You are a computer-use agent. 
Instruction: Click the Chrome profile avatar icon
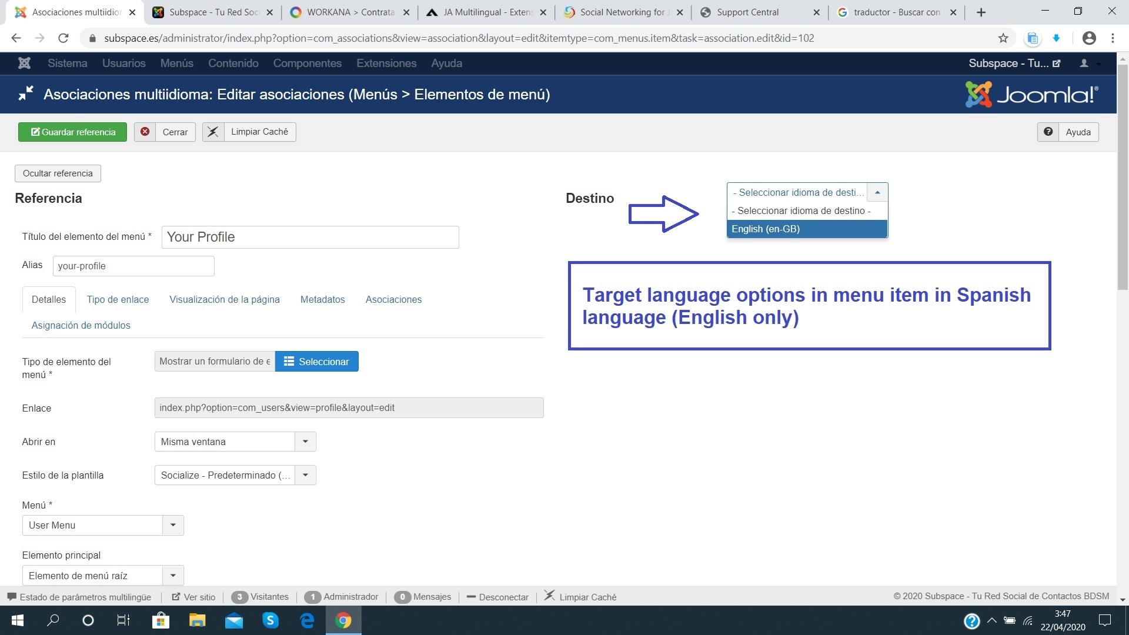pyautogui.click(x=1089, y=38)
